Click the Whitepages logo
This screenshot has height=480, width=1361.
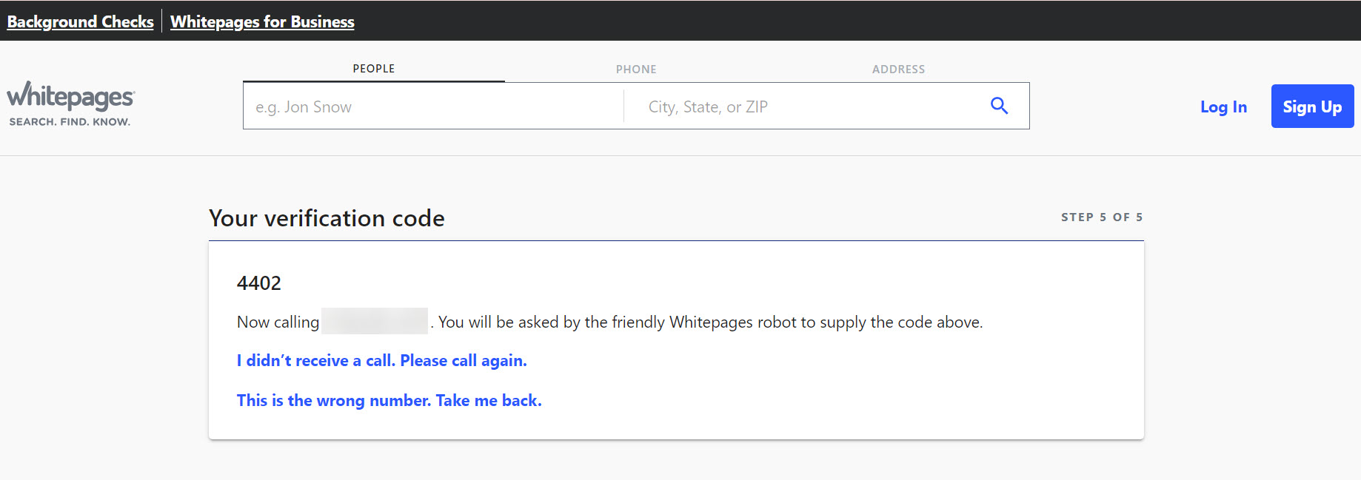(x=70, y=97)
